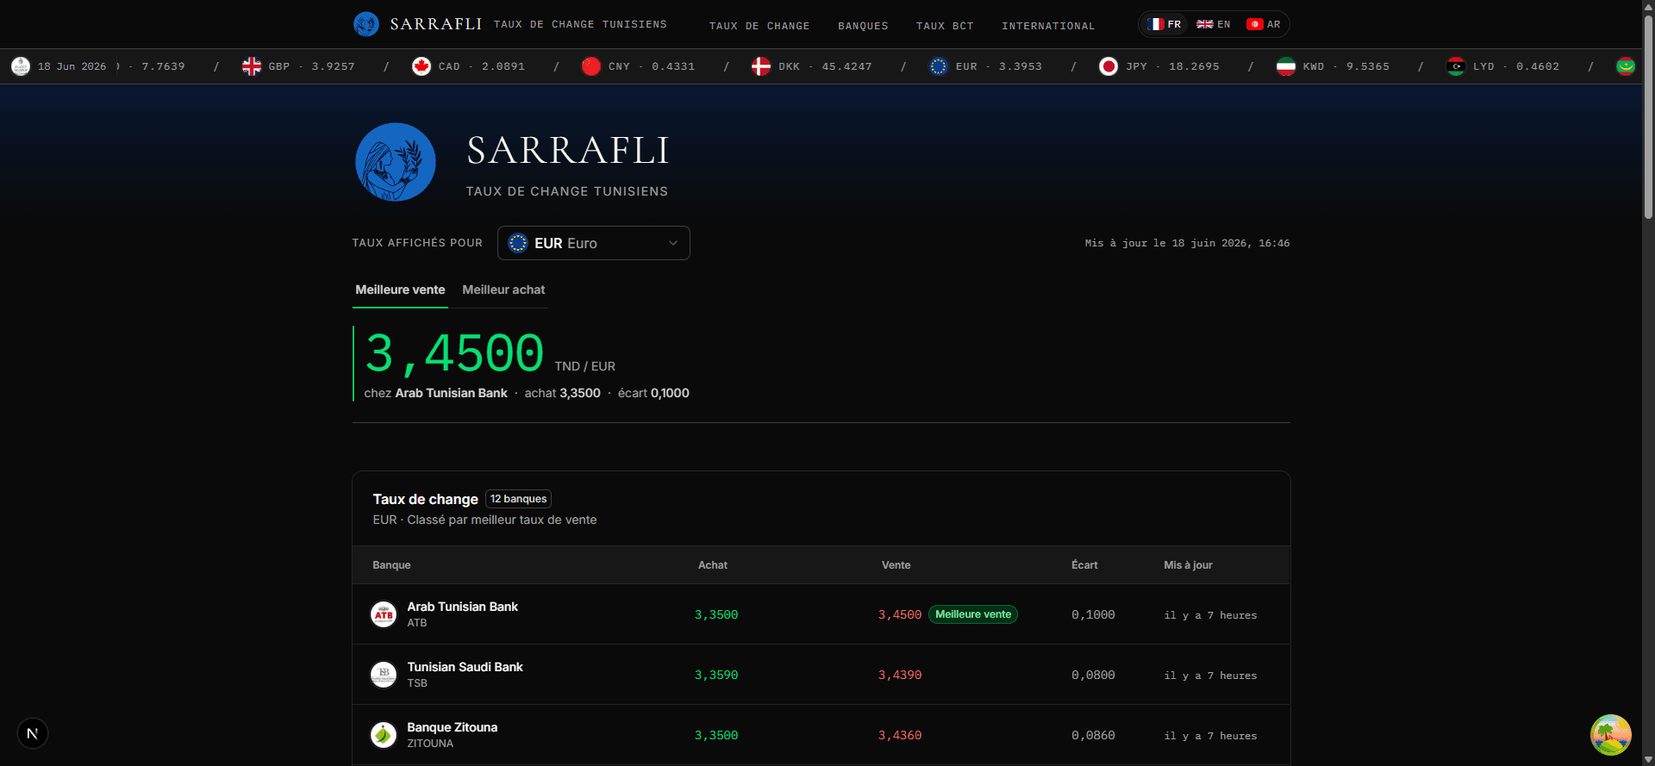Open International nav item

pyautogui.click(x=1048, y=26)
